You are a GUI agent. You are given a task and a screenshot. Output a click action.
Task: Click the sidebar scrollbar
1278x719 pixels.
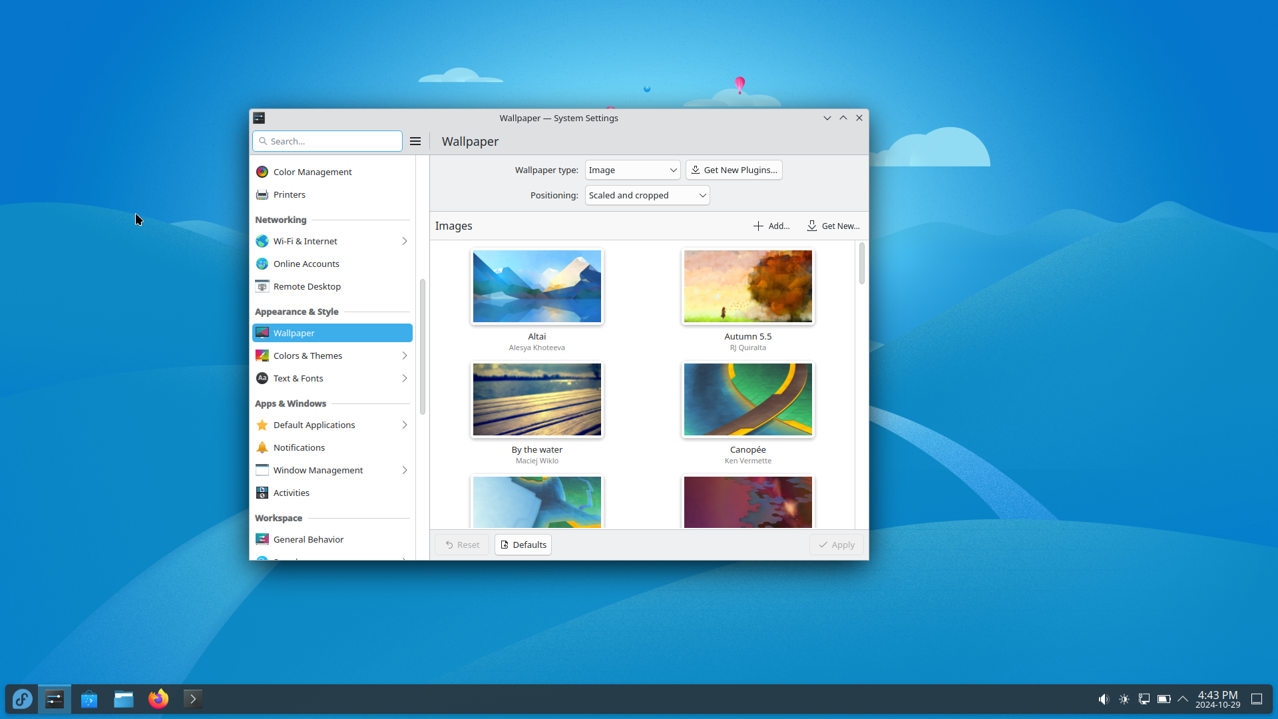pyautogui.click(x=423, y=346)
